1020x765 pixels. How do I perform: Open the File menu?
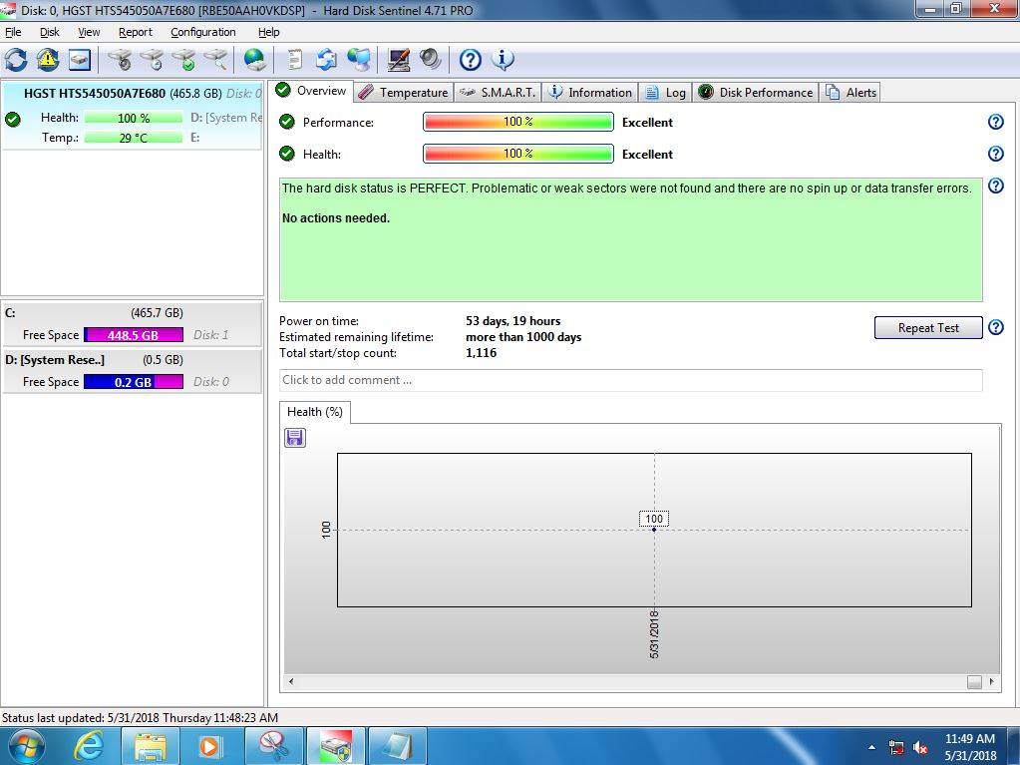coord(13,32)
